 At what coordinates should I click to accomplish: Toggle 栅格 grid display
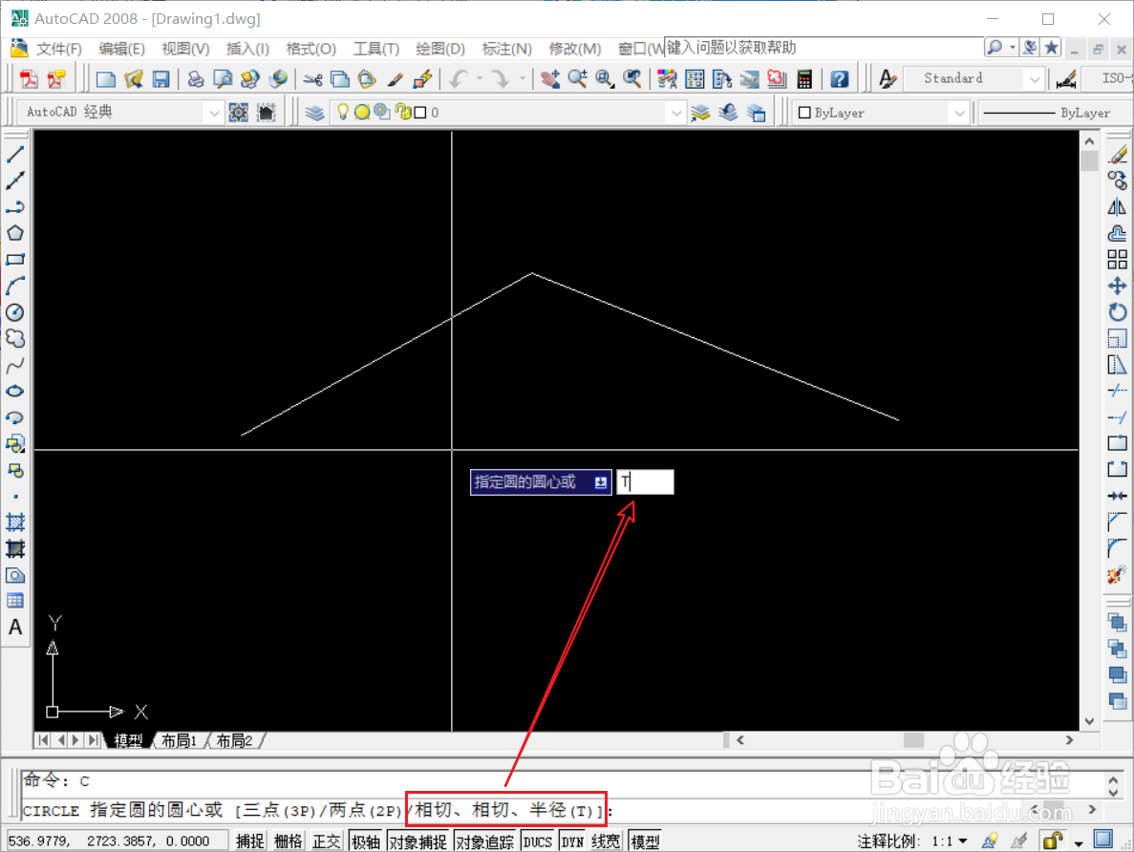coord(288,841)
